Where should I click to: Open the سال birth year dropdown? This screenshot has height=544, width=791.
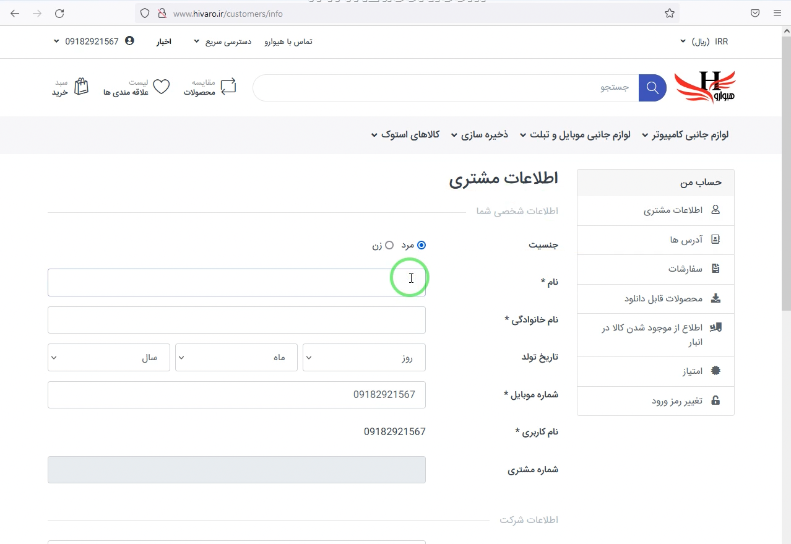click(x=108, y=358)
